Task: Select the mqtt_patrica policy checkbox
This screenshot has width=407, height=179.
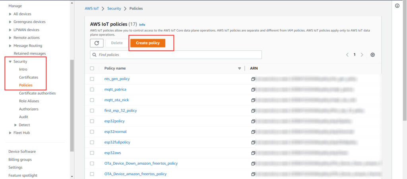Action: pos(92,89)
